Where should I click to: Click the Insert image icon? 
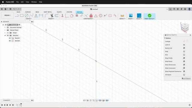[x=131, y=16]
